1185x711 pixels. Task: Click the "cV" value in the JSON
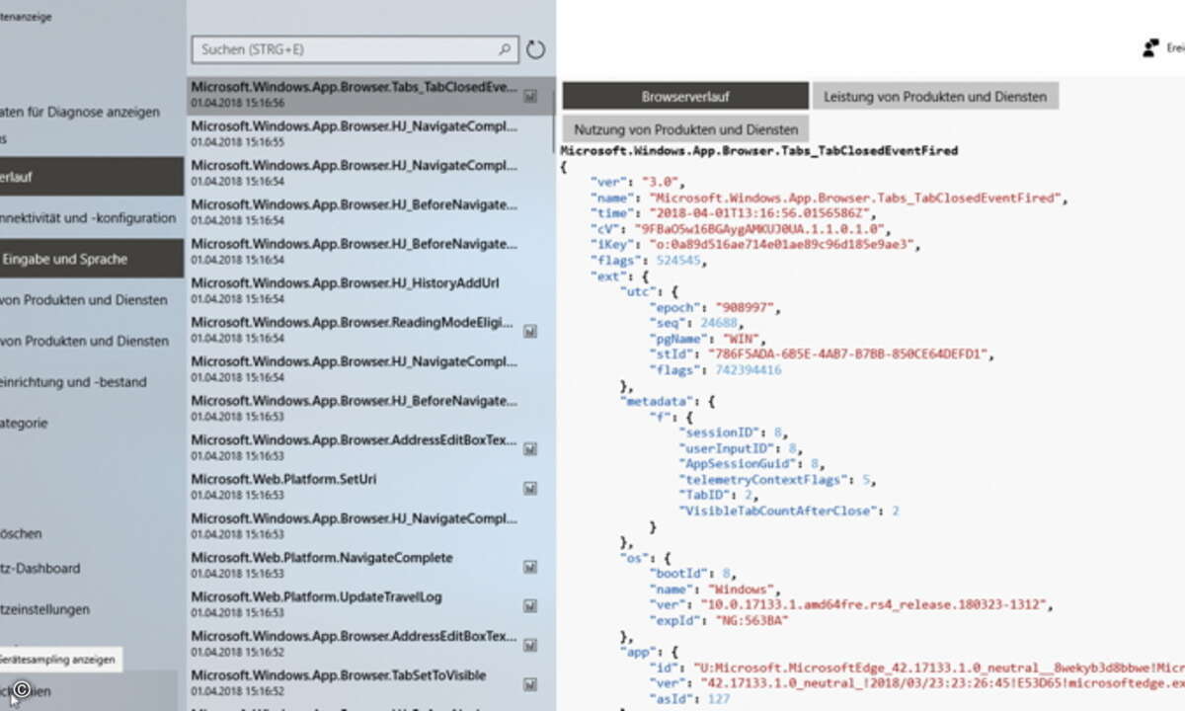[761, 229]
